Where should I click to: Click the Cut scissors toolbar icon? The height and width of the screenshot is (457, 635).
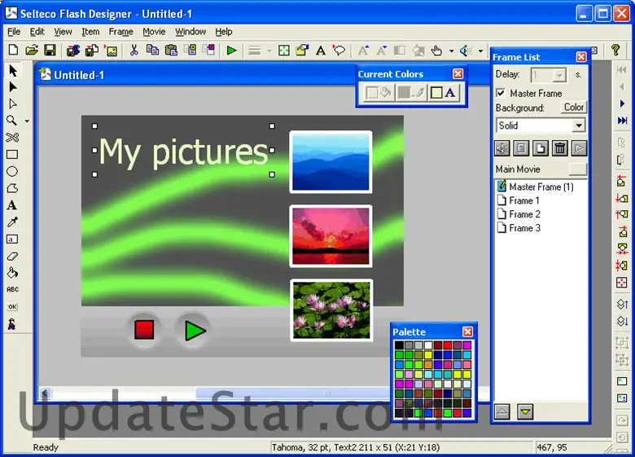pyautogui.click(x=134, y=51)
